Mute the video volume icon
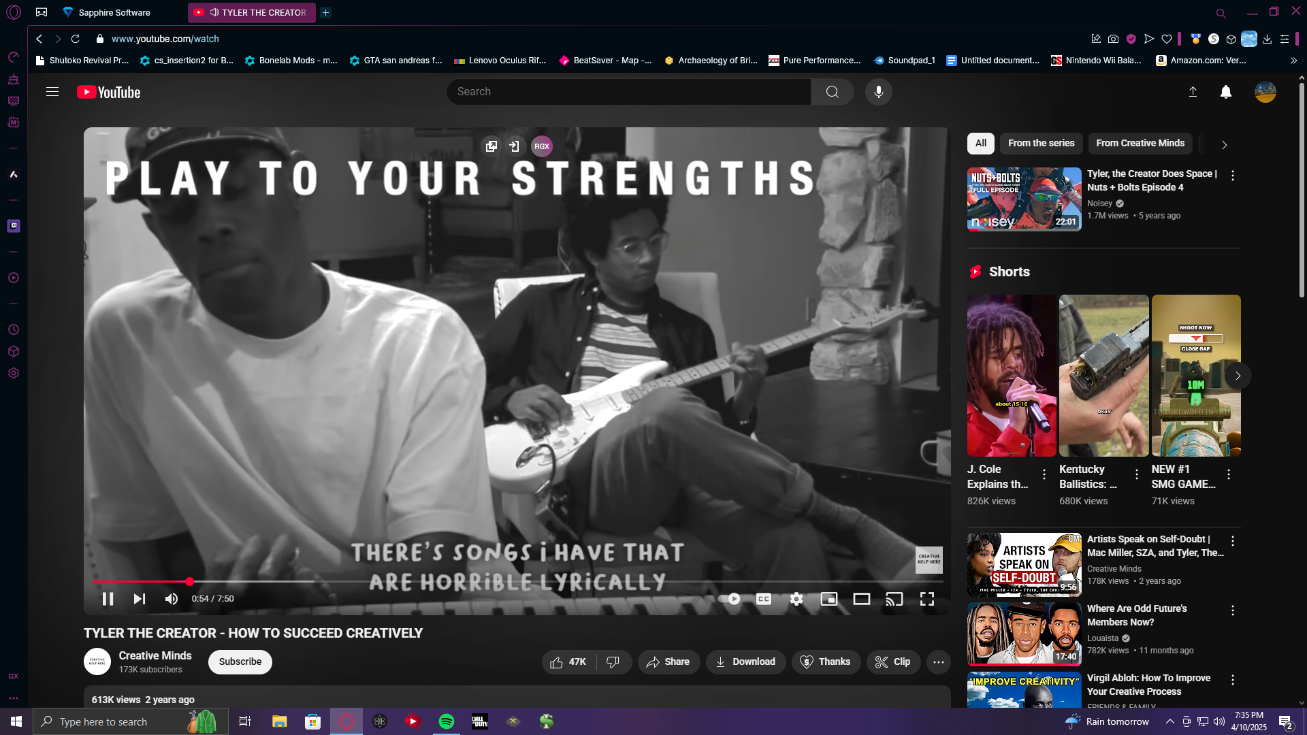This screenshot has width=1307, height=735. [x=171, y=599]
